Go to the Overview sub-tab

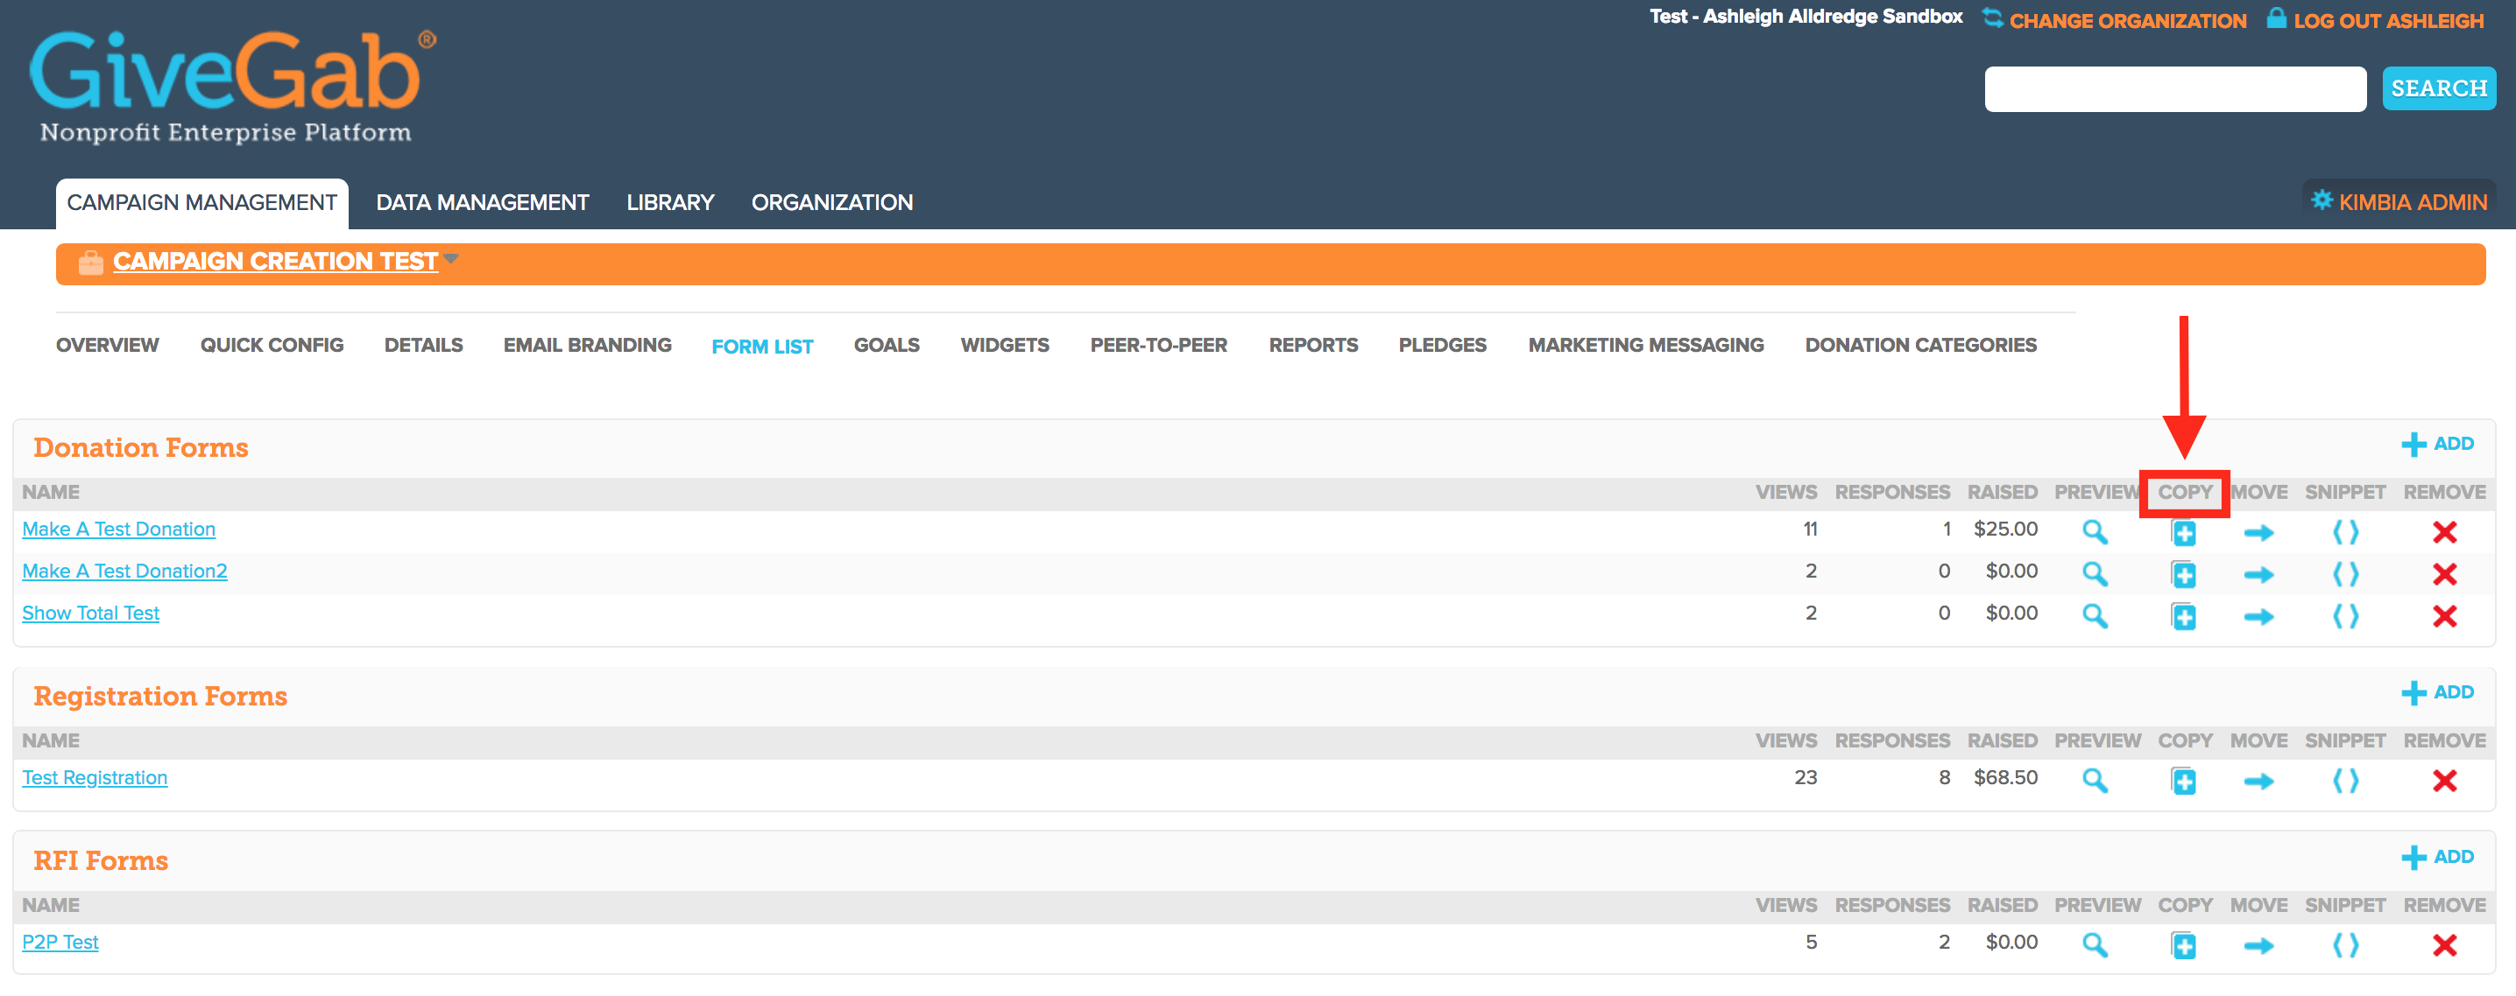108,346
